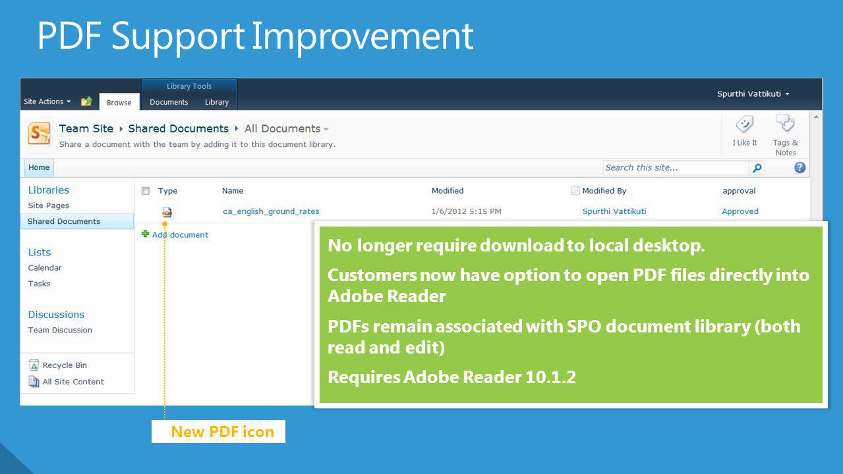Open the Lists heading link
This screenshot has width=843, height=474.
click(40, 252)
